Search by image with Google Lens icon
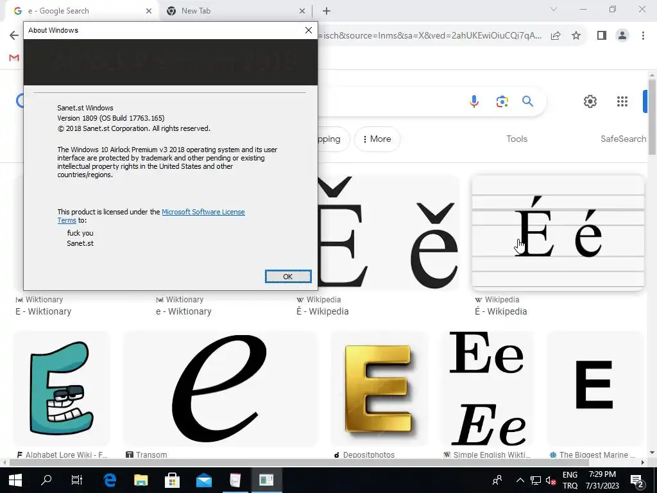This screenshot has height=493, width=657. pyautogui.click(x=502, y=101)
